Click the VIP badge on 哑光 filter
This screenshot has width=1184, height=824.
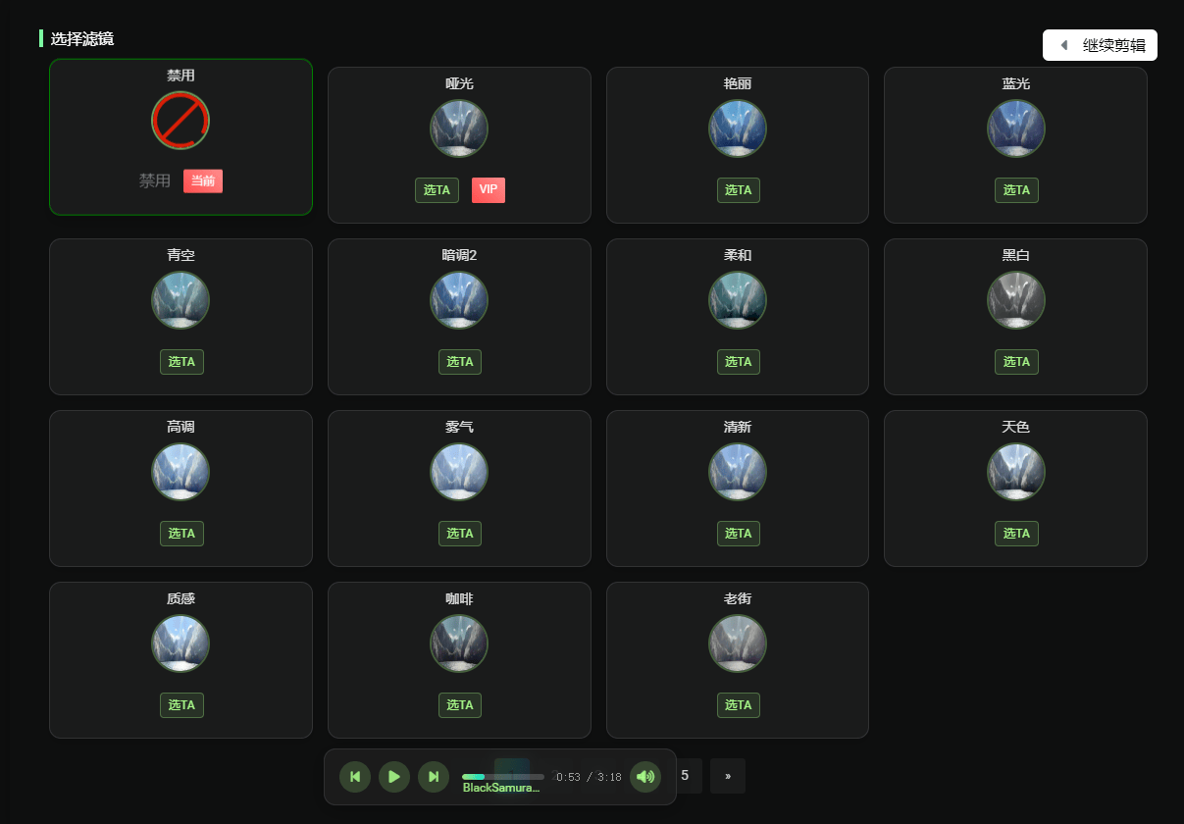click(489, 190)
